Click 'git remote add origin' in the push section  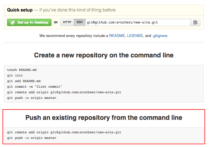(64, 132)
